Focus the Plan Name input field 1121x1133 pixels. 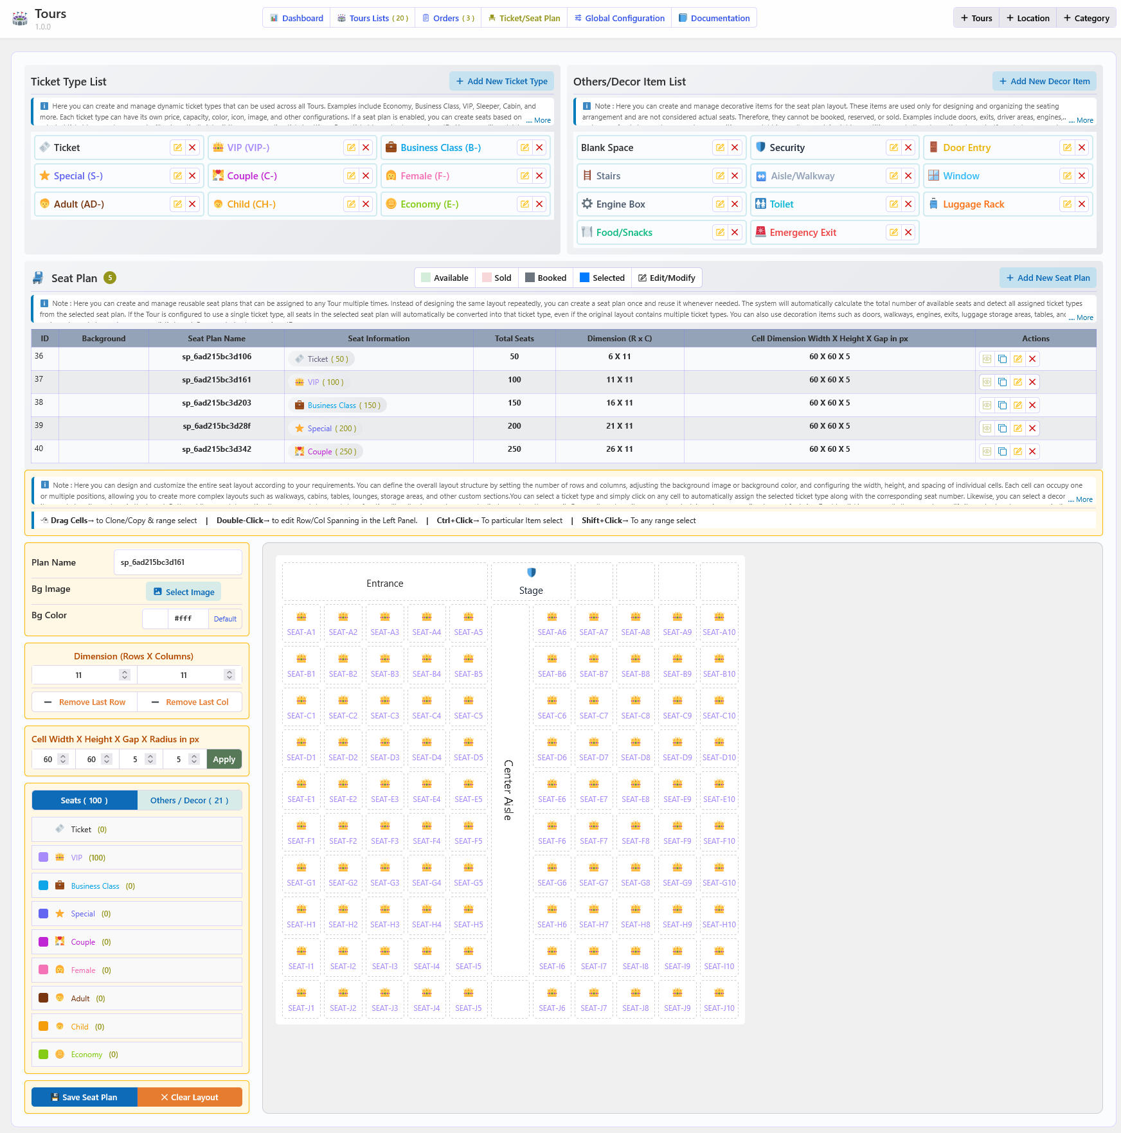point(178,562)
